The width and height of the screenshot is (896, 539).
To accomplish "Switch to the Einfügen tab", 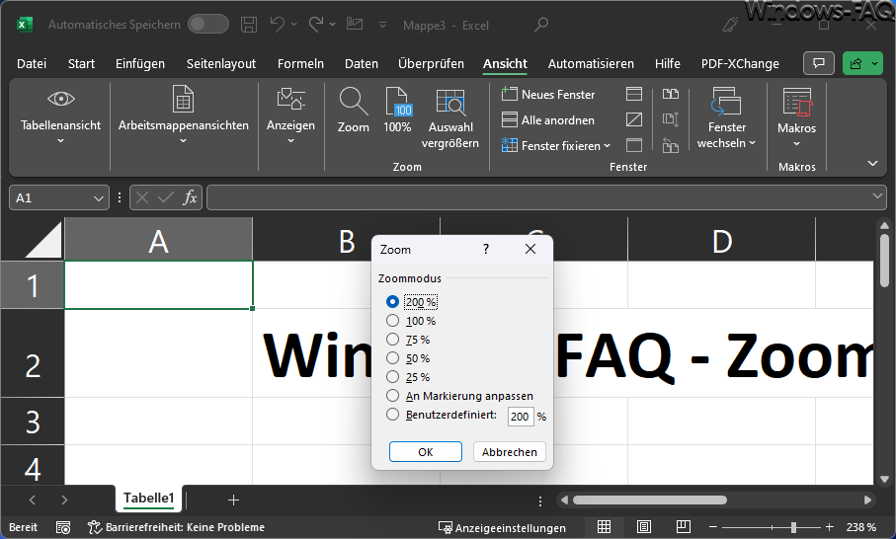I will point(140,63).
